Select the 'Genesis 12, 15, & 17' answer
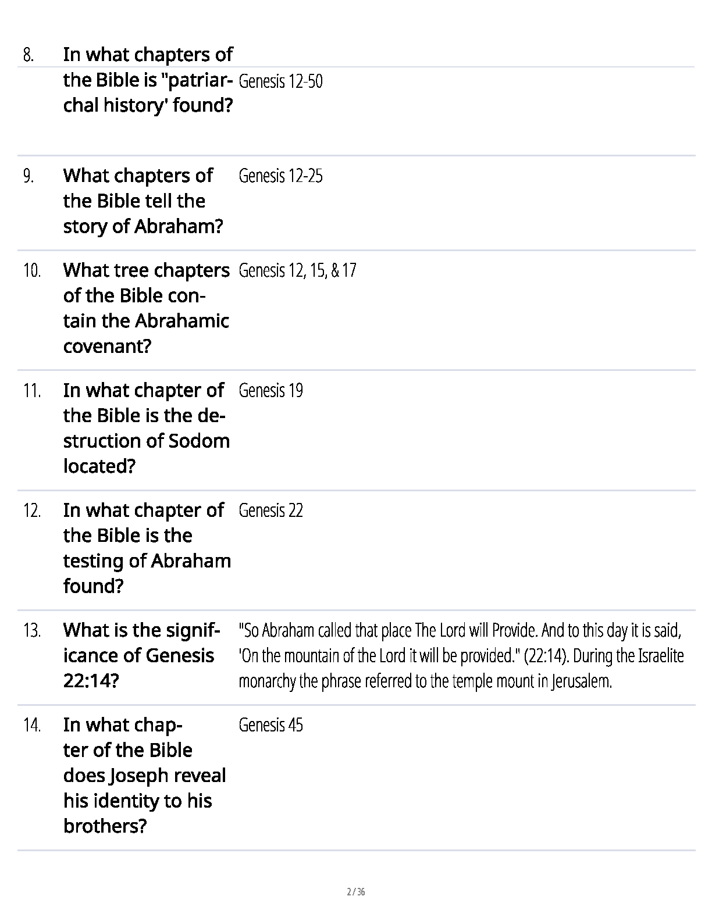712x921 pixels. (x=297, y=270)
